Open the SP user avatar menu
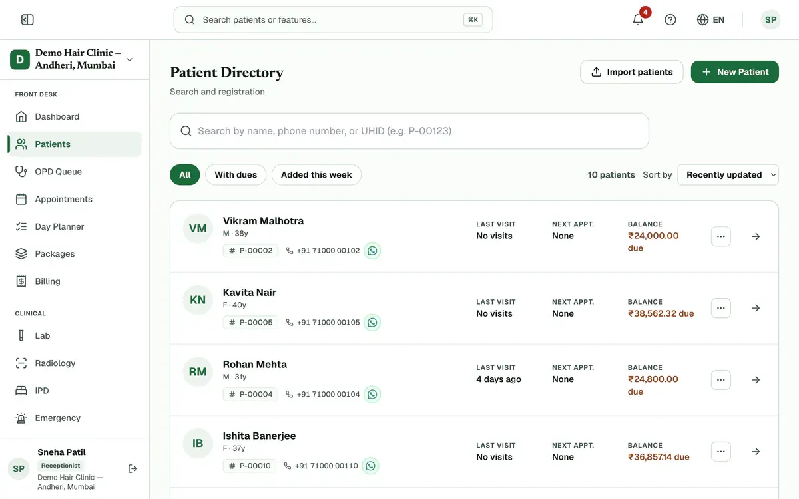The image size is (799, 499). pos(770,20)
